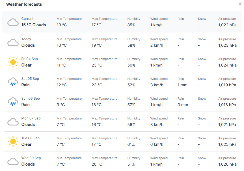The height and width of the screenshot is (171, 244).
Task: Click the Tue 08 Sep humidity 61%
Action: [x=131, y=144]
